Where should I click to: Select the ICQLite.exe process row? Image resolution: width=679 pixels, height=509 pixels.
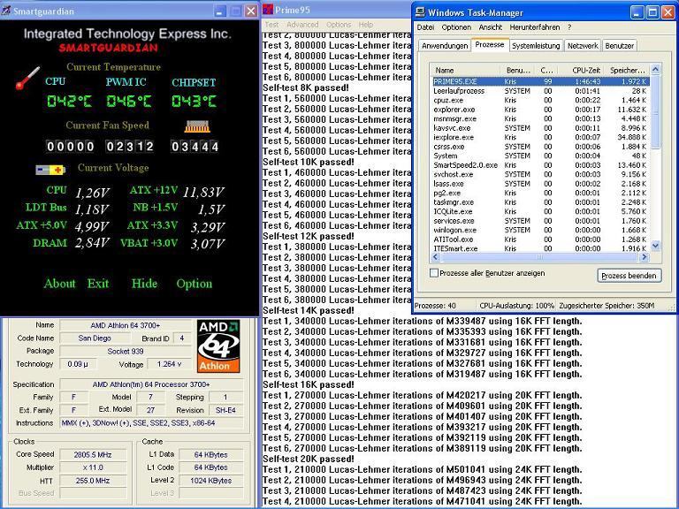540,212
